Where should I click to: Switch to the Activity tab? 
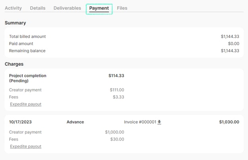point(13,8)
